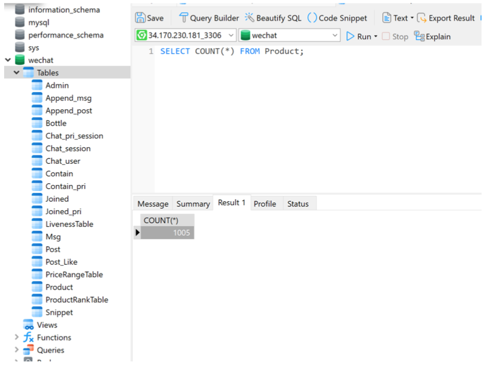Click the Explain query plan icon
494x365 pixels.
[x=419, y=36]
